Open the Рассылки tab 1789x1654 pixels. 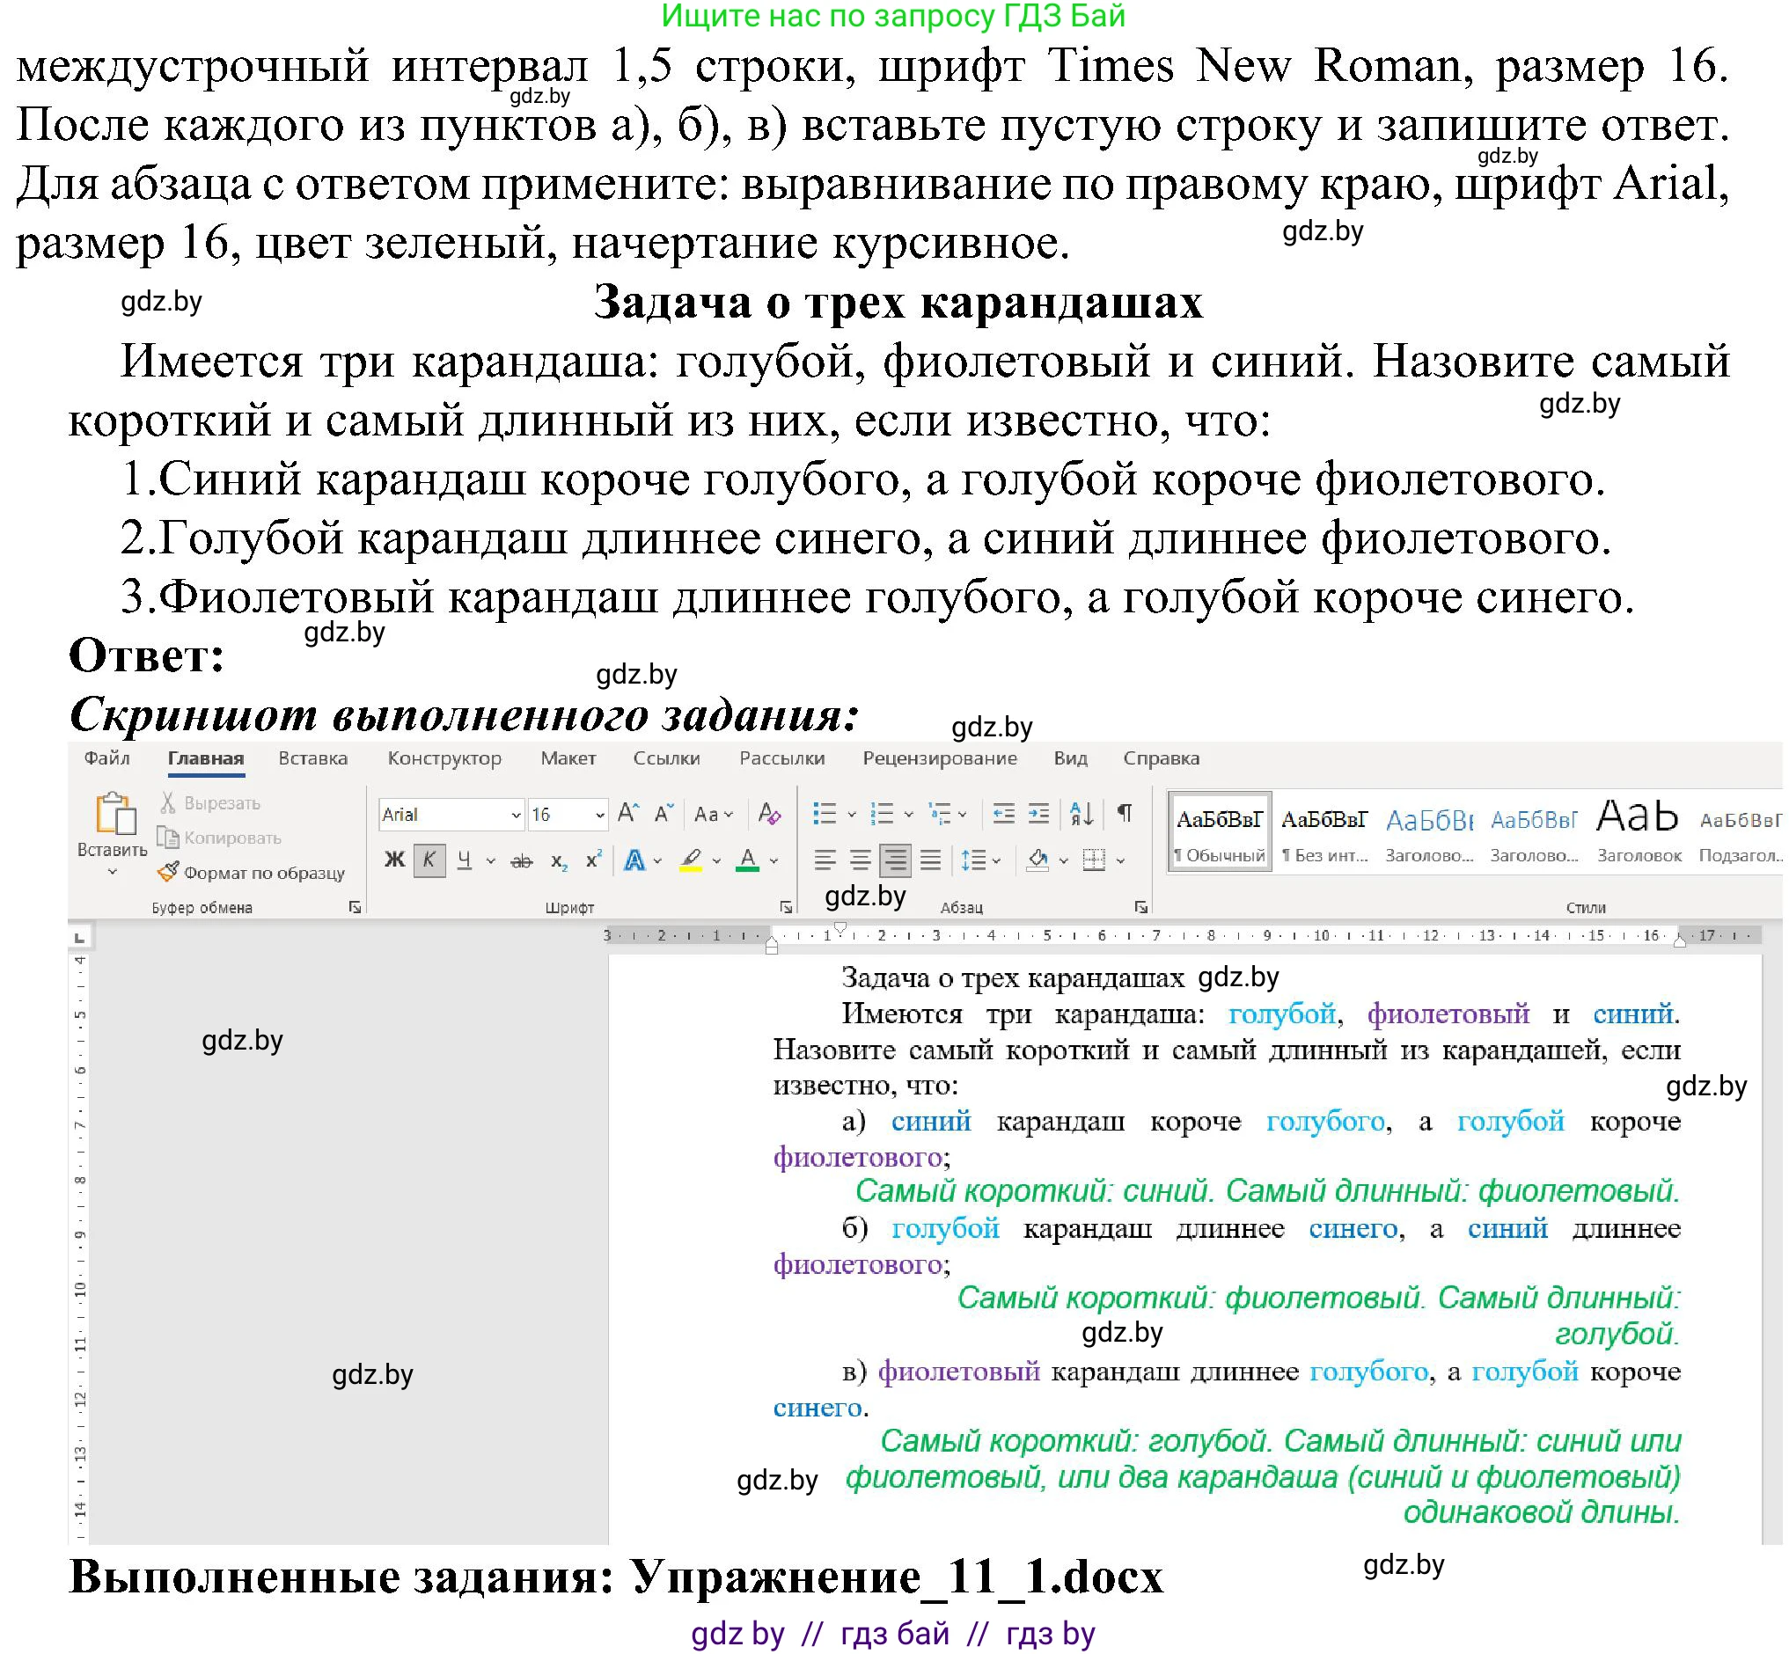(781, 758)
